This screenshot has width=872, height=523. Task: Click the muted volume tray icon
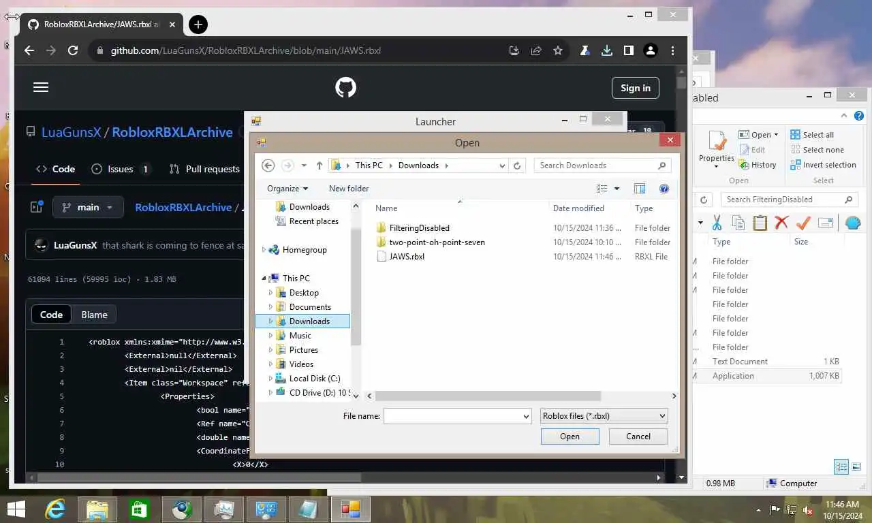tap(808, 509)
